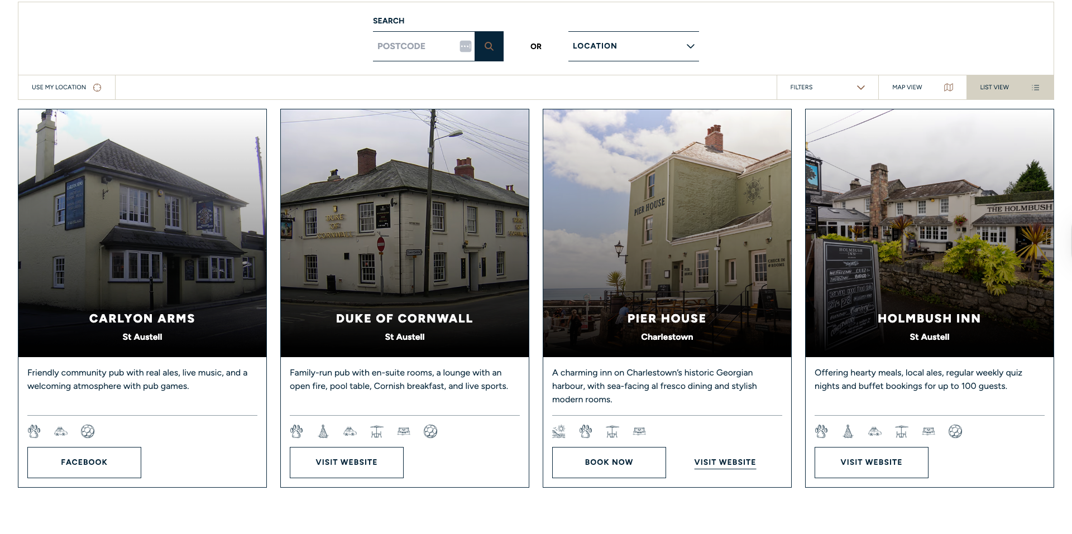Click the party hat icon on Duke of Cornwall
The height and width of the screenshot is (534, 1072).
click(x=323, y=431)
